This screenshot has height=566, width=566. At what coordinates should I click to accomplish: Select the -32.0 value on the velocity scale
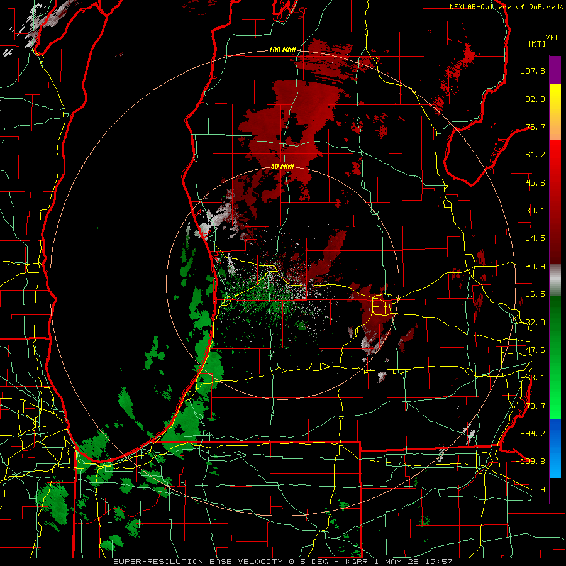click(x=533, y=323)
